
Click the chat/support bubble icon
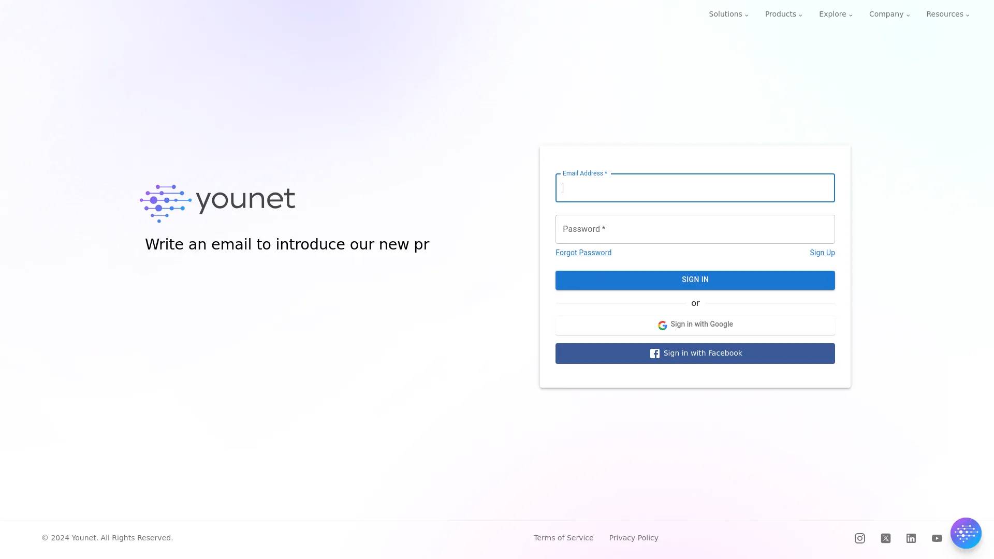[966, 533]
